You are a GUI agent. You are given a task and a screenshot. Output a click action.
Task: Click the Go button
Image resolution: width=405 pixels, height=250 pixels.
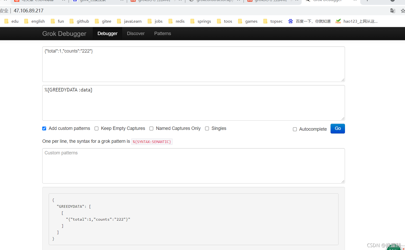(x=337, y=128)
